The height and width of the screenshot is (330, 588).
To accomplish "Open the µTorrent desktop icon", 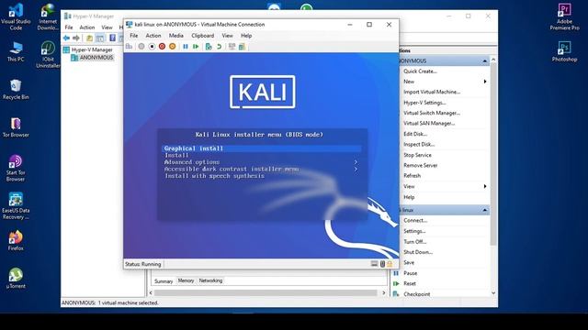I will pyautogui.click(x=16, y=278).
